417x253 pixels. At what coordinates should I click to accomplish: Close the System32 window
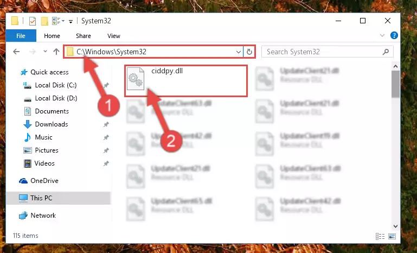click(388, 21)
